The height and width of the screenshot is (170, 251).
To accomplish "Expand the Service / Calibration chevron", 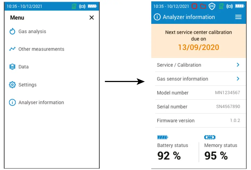I will tap(238, 65).
